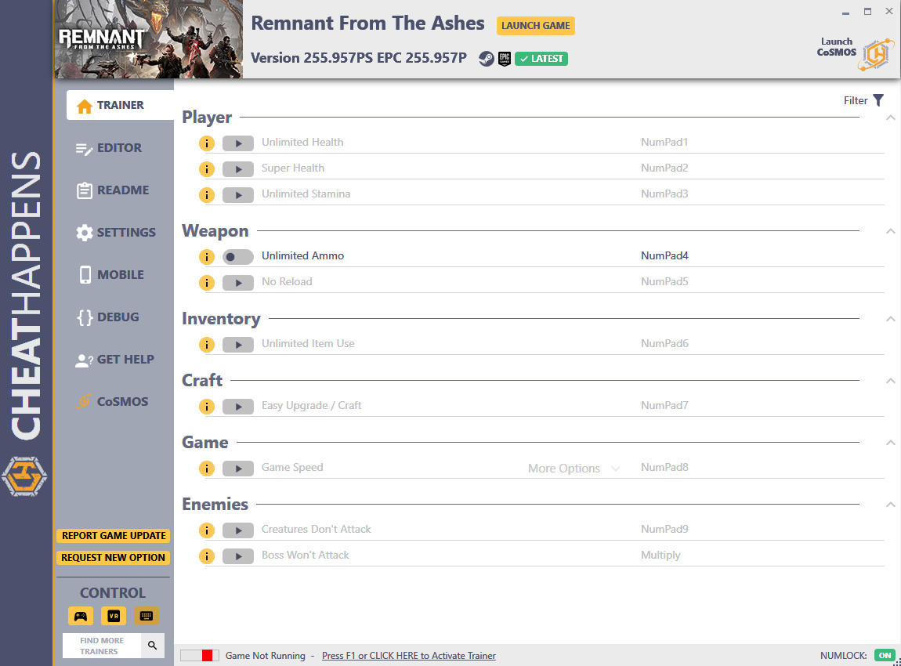
Task: Collapse the Weapon section
Action: 890,232
